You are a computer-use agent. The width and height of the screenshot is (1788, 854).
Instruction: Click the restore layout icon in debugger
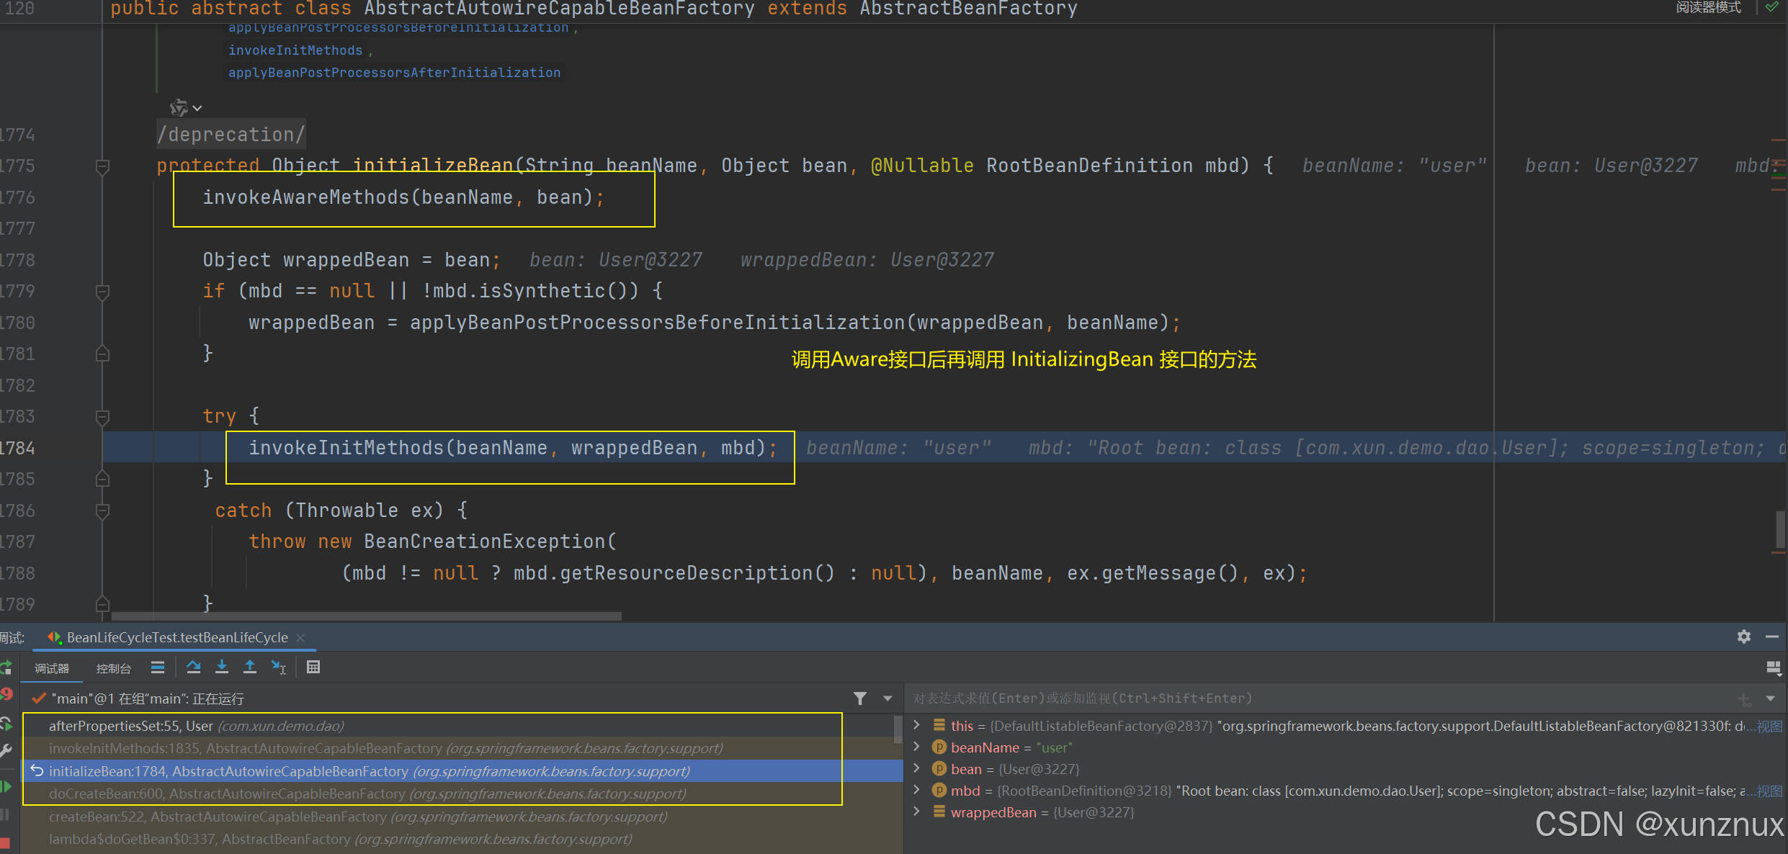click(x=1774, y=668)
